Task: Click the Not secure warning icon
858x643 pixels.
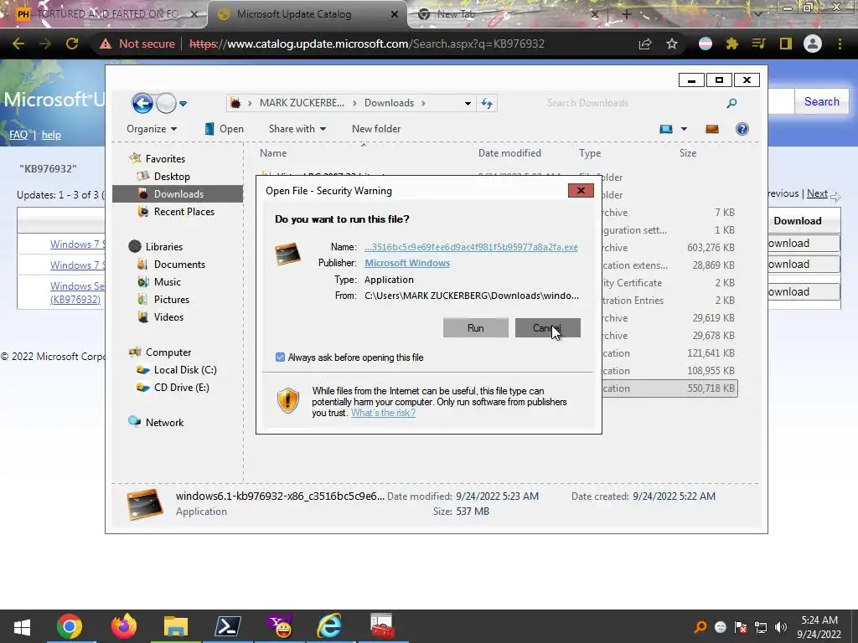Action: (x=106, y=44)
